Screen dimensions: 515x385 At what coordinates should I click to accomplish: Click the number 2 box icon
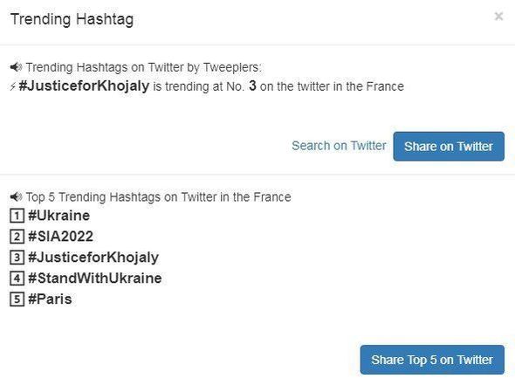(17, 237)
